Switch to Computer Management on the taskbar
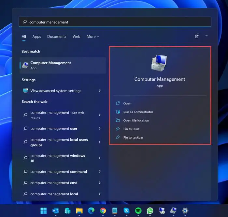Image resolution: width=228 pixels, height=217 pixels. coord(174,210)
